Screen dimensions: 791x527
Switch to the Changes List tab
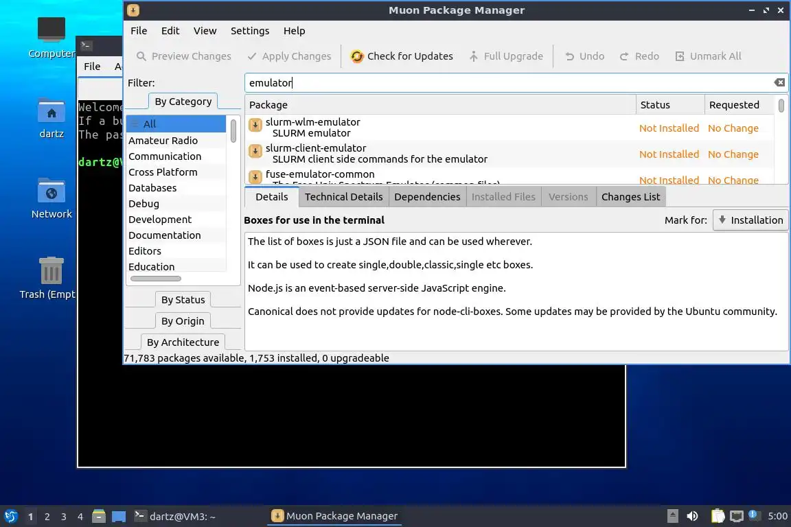pos(630,197)
